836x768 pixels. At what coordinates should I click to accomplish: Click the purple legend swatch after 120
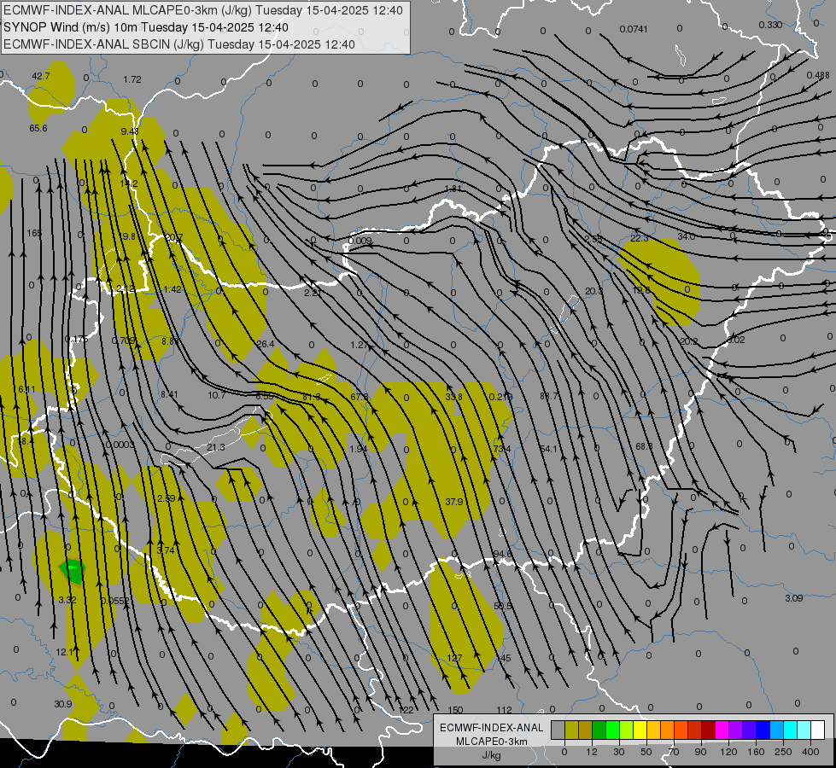click(736, 730)
